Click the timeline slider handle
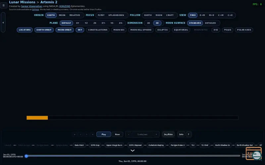265x165 pixels. [x=26, y=156]
